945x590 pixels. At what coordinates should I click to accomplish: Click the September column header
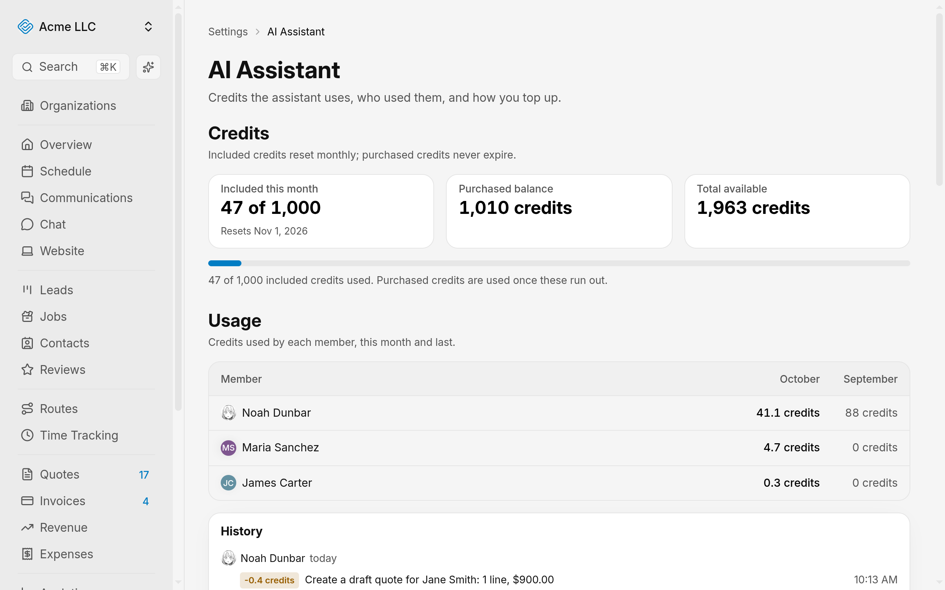click(870, 379)
